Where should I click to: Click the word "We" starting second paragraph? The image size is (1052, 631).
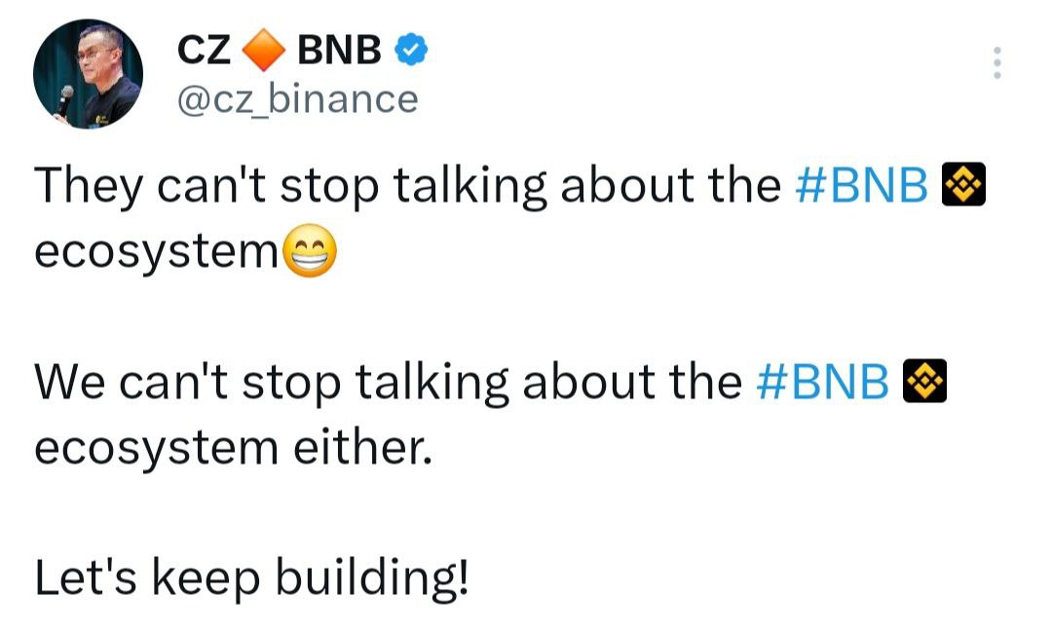pyautogui.click(x=72, y=383)
